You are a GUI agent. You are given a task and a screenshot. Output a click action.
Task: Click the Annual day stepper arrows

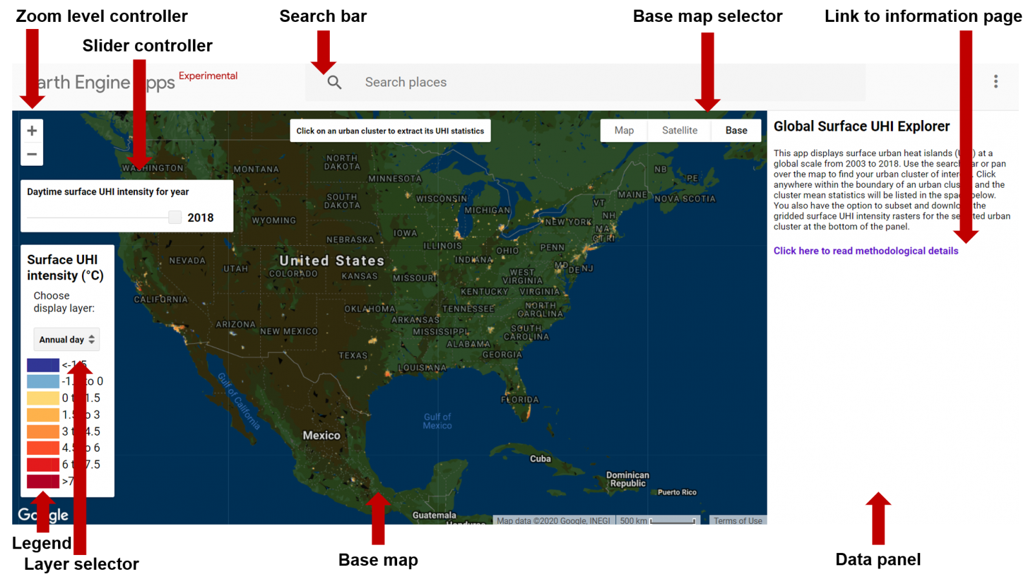tap(92, 339)
